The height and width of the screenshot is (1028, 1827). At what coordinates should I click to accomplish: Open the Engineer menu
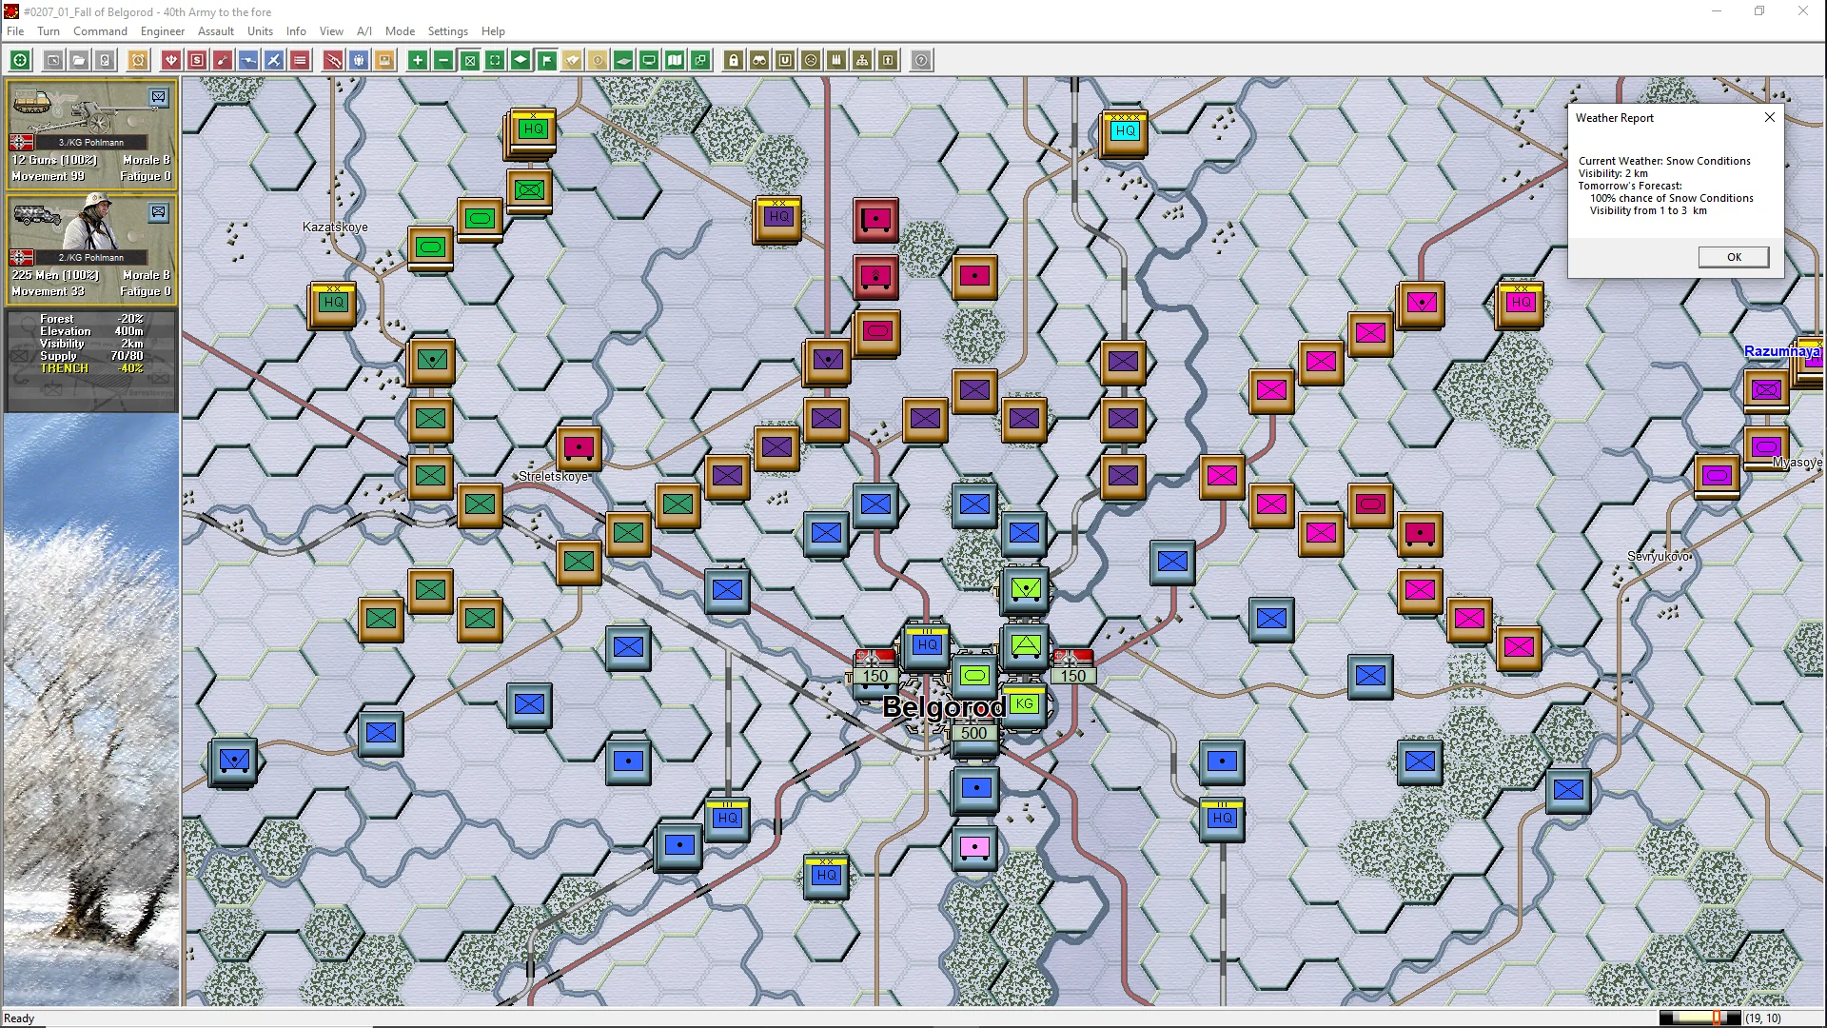(x=163, y=31)
